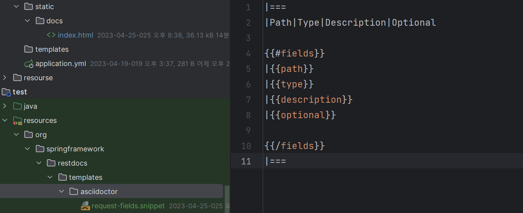523x213 pixels.
Task: Collapse the docs folder chevron
Action: tap(27, 21)
